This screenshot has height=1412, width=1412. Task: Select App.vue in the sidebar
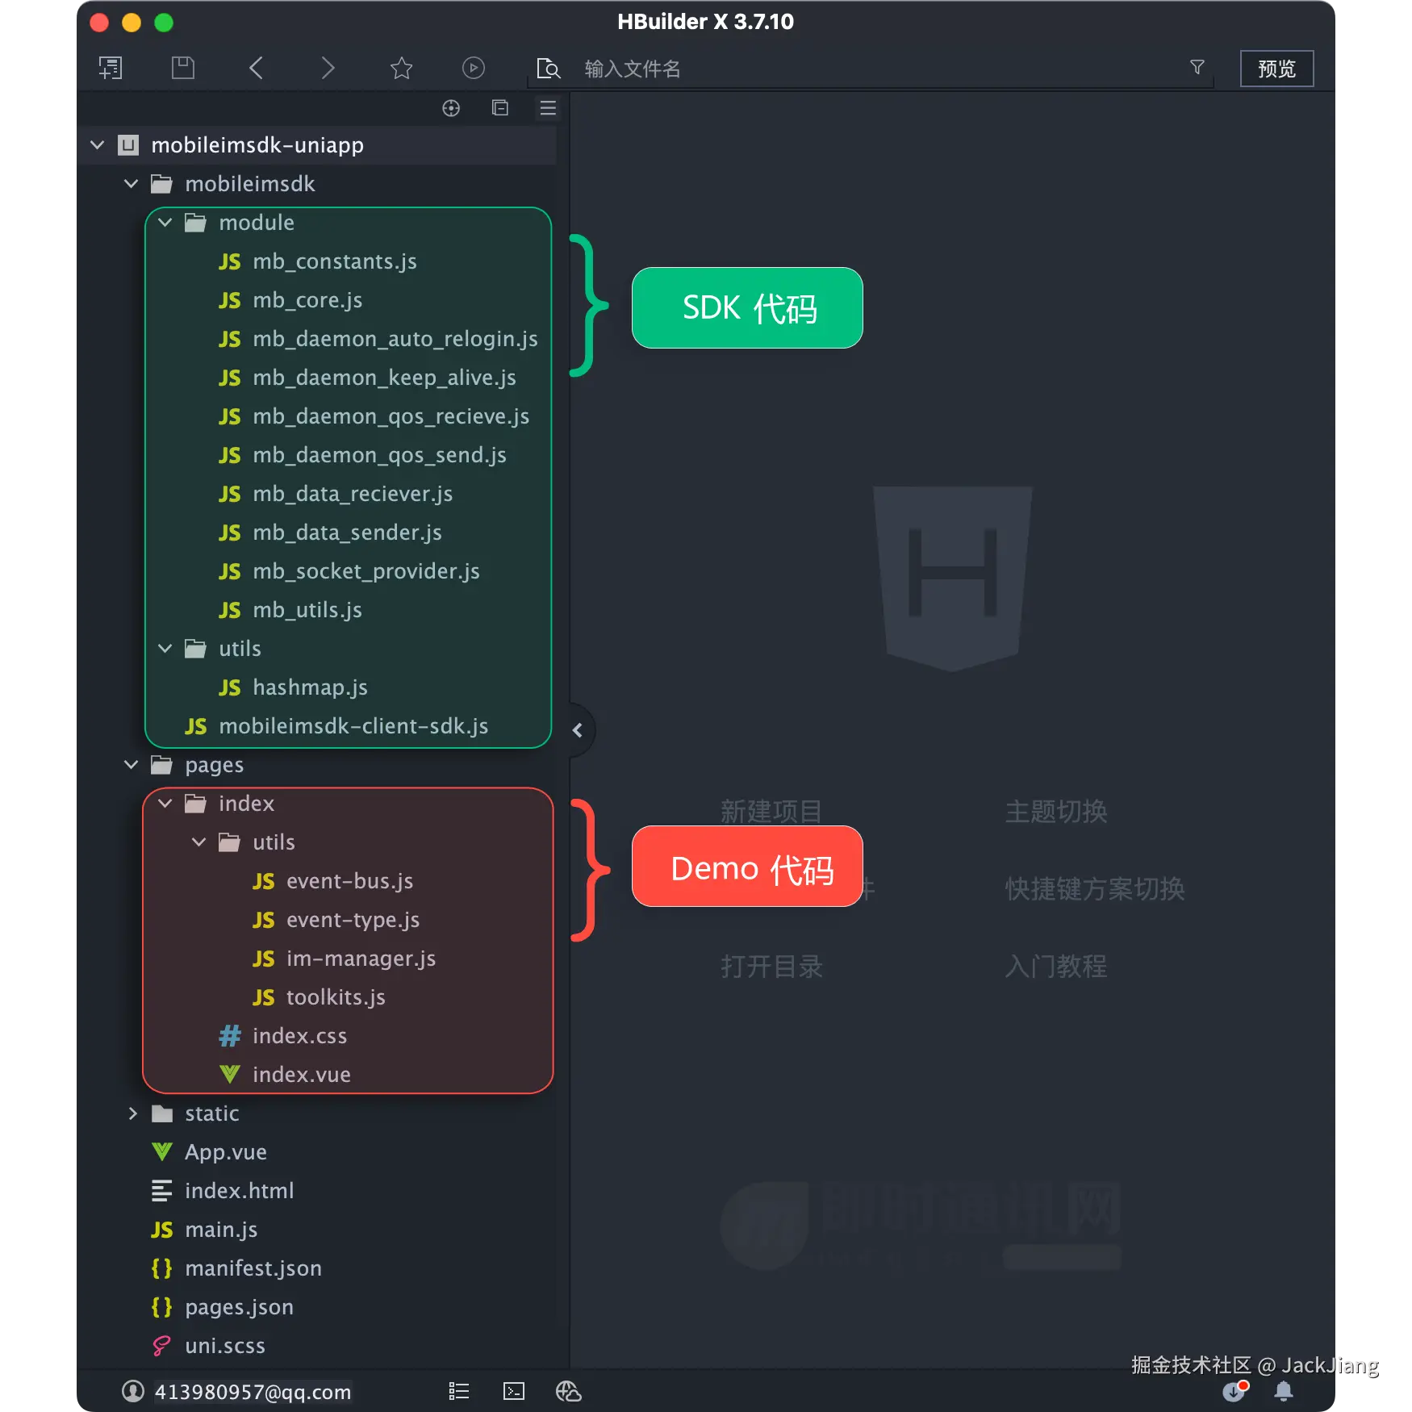pos(226,1151)
